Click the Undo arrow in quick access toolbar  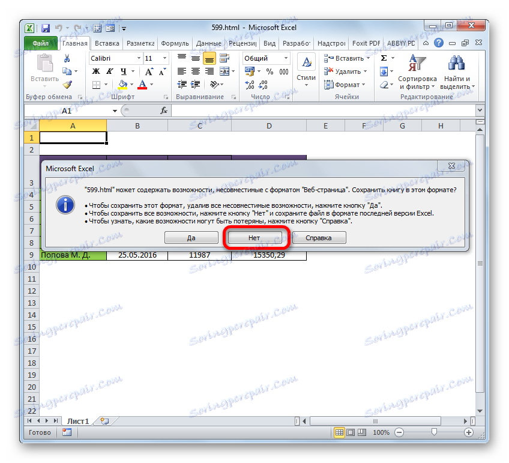58,28
